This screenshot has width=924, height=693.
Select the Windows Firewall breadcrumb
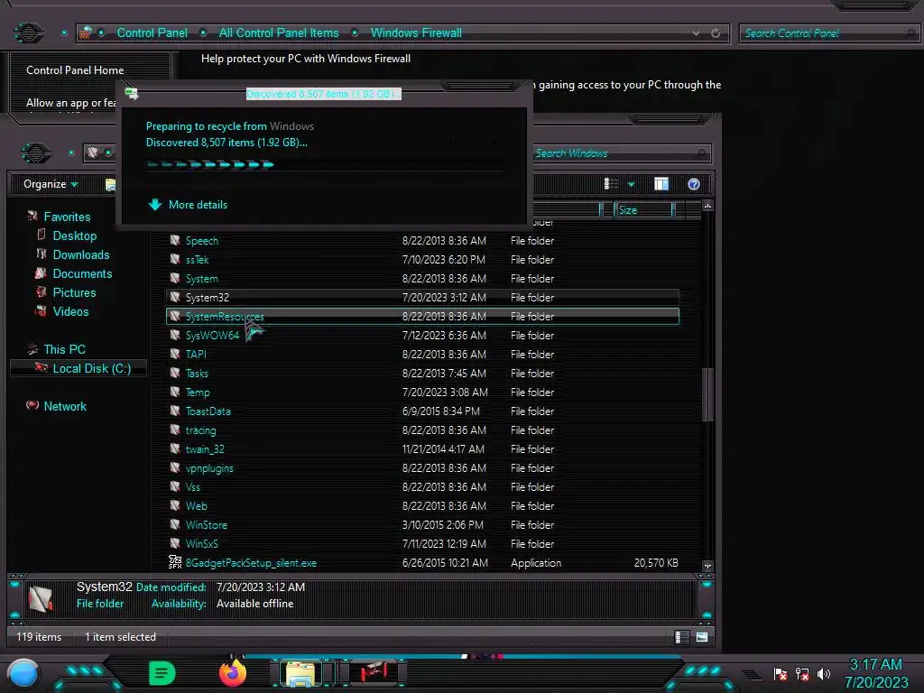coord(416,33)
